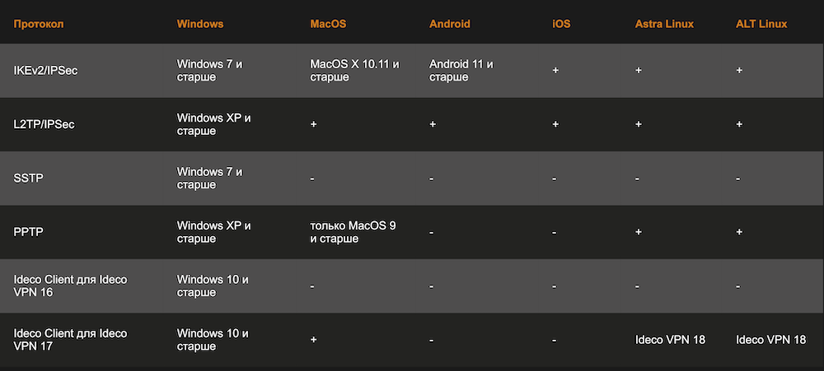
Task: Click Ideco VPN 18 under Astra Linux
Action: (670, 340)
